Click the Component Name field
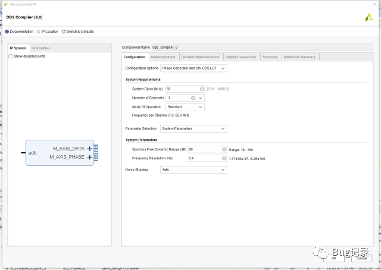Screen dimensions: 381x270 [x=262, y=48]
